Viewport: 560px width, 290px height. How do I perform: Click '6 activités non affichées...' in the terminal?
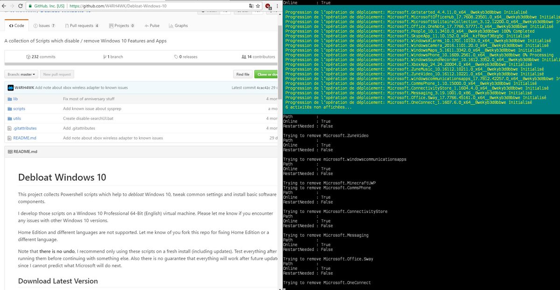tap(319, 107)
